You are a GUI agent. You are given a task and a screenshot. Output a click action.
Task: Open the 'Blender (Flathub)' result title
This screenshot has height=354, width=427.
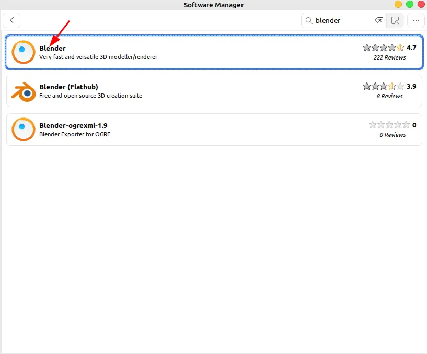68,87
